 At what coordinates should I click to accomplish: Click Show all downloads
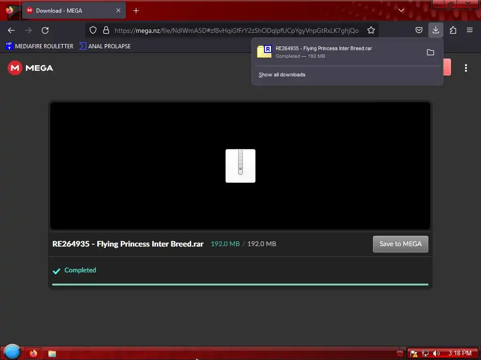(x=282, y=75)
